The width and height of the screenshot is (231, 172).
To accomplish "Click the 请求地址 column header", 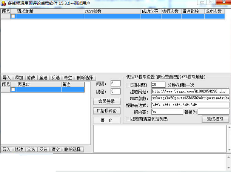I will 50,11.
